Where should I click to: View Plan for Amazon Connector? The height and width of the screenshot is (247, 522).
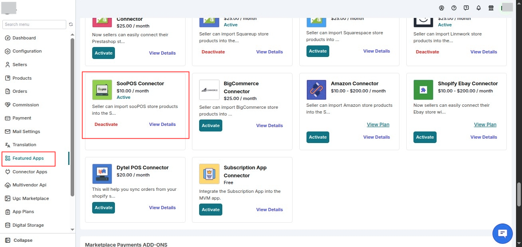point(378,125)
